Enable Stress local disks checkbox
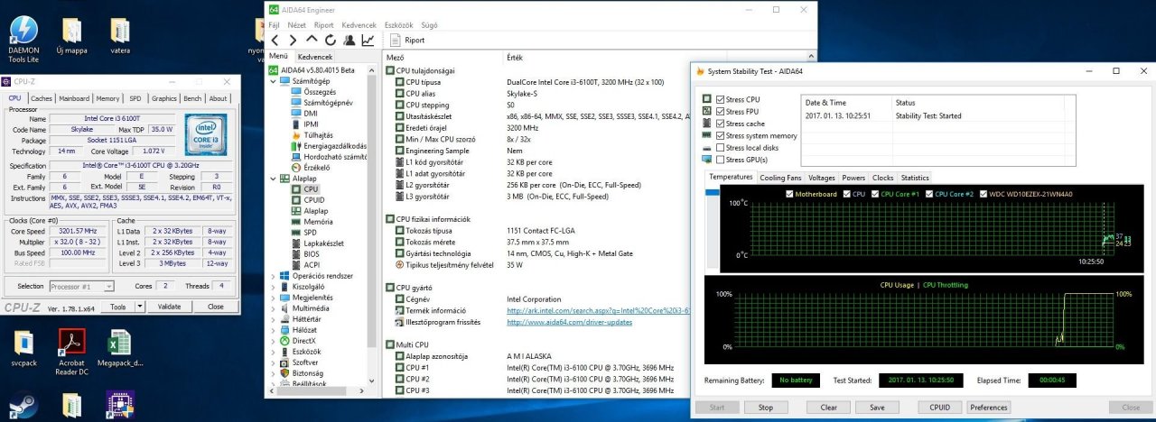This screenshot has width=1156, height=422. (721, 148)
